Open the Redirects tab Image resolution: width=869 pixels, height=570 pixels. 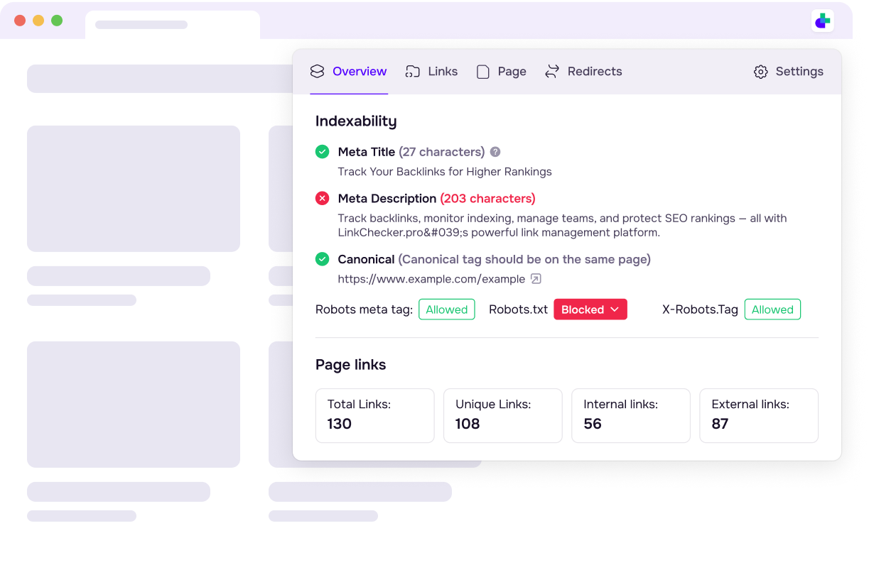[x=594, y=72]
